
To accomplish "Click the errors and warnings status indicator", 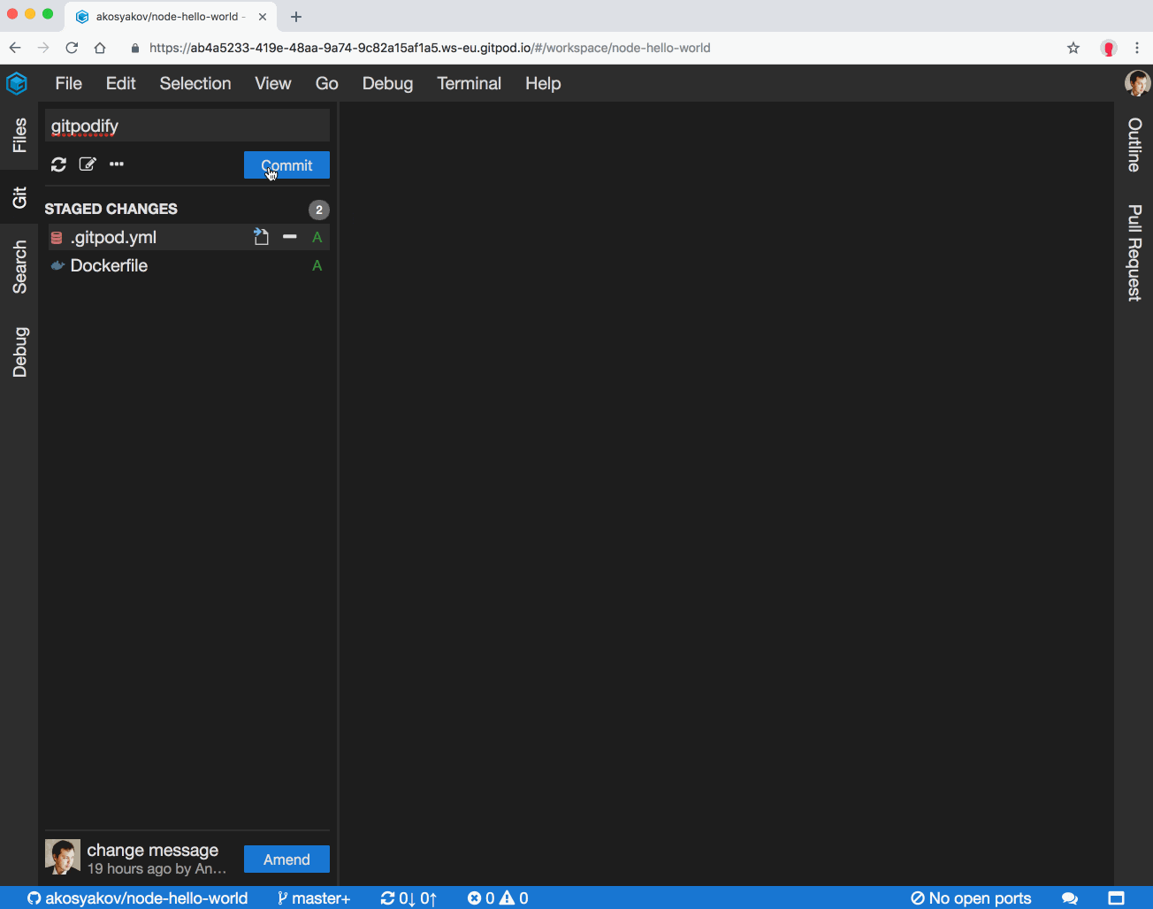I will tap(497, 898).
